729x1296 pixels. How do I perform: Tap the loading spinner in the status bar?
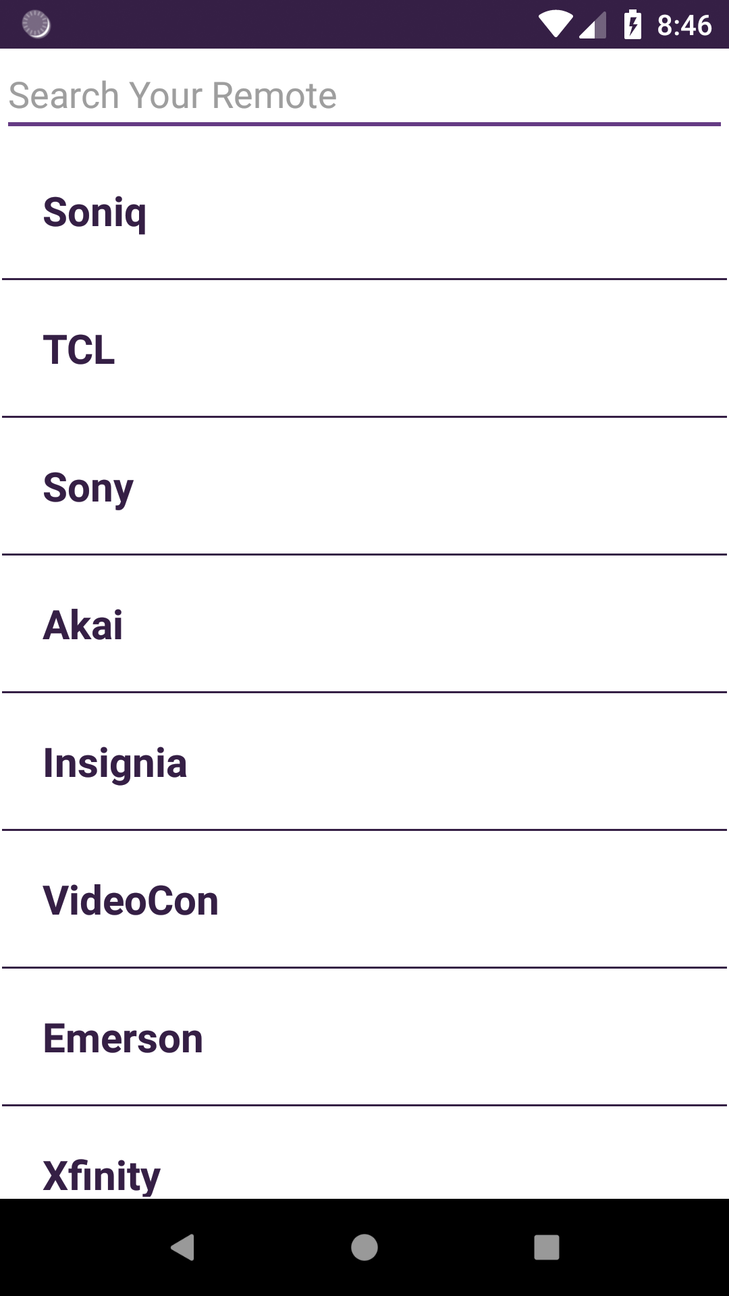coord(36,24)
